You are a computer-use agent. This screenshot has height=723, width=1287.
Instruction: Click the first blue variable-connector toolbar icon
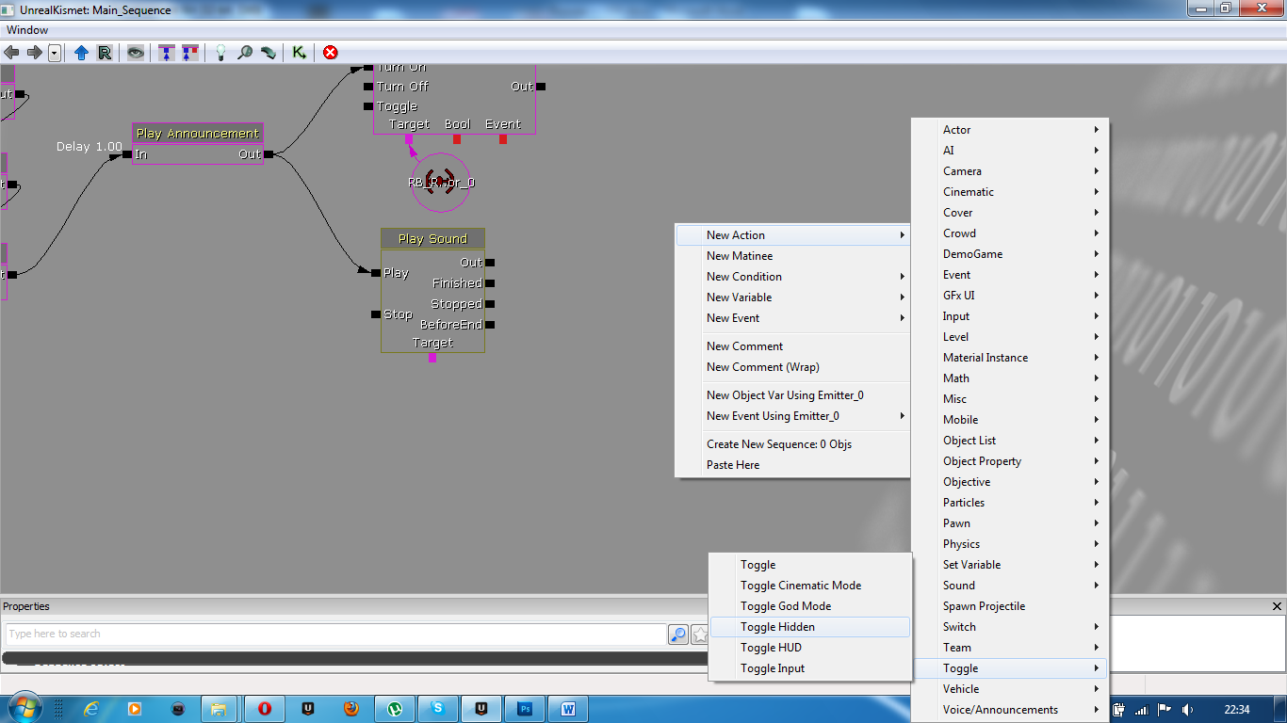click(167, 53)
